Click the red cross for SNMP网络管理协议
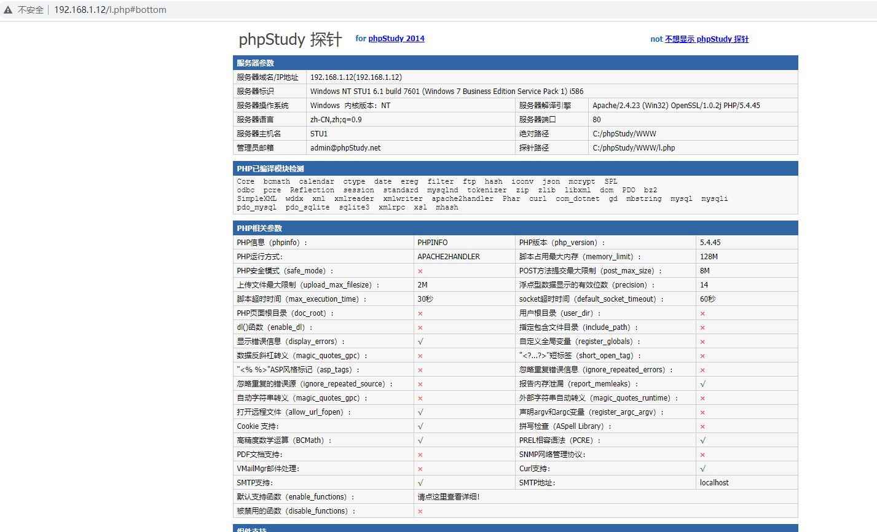877x532 pixels. point(702,455)
